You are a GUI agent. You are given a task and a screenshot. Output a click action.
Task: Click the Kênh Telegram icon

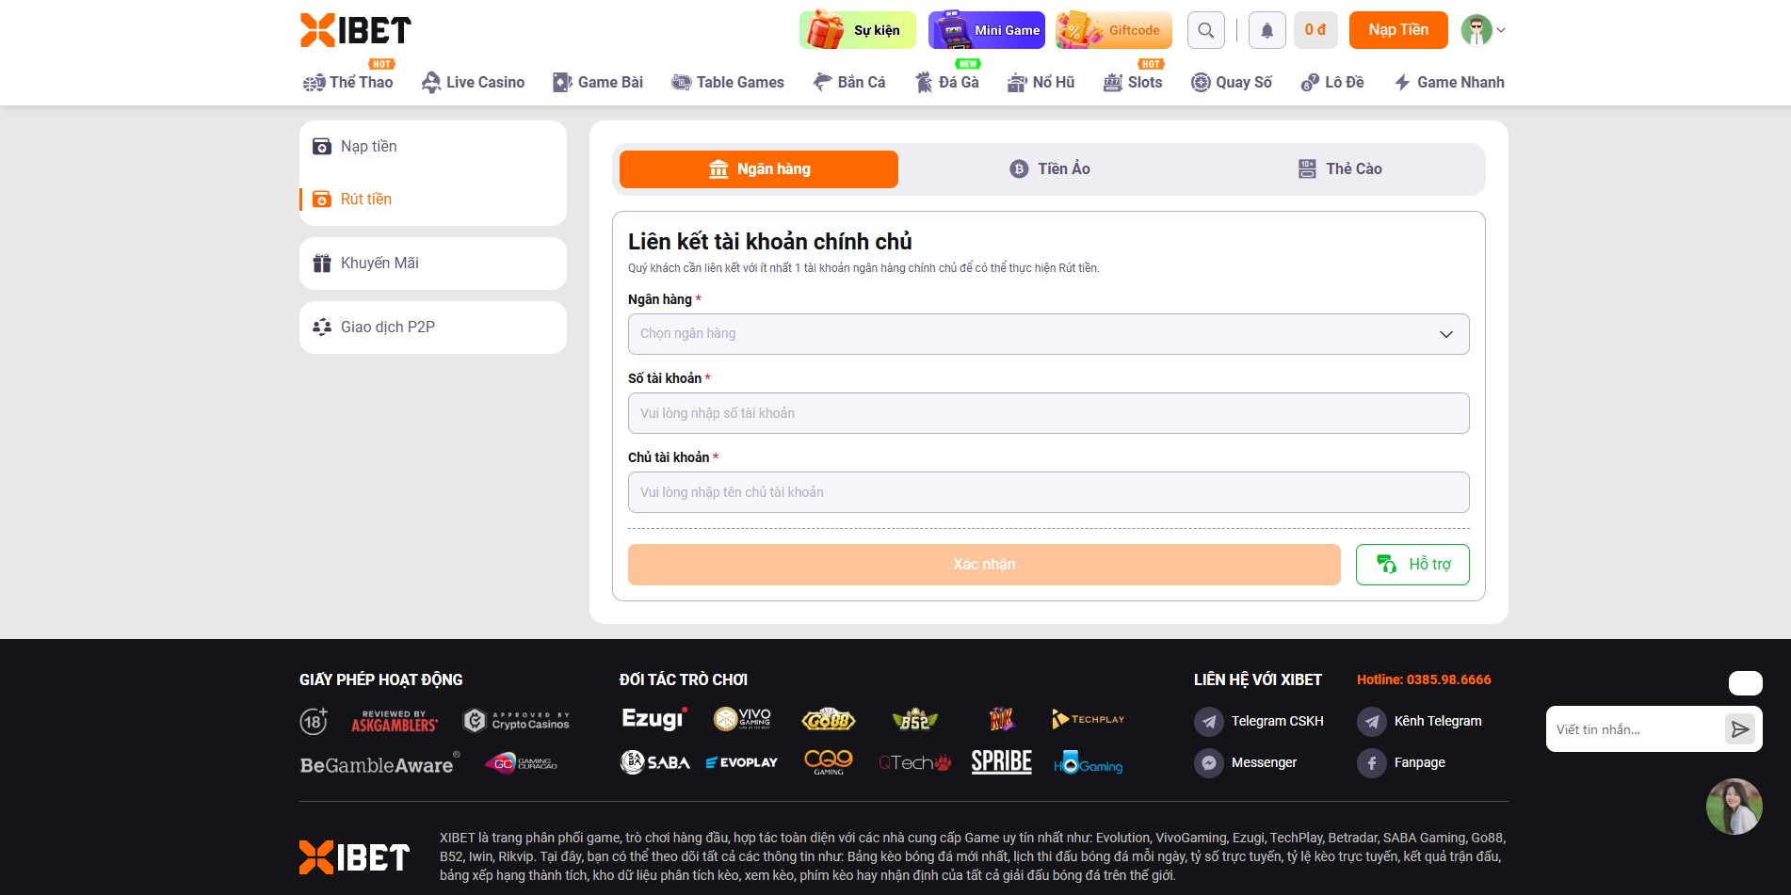click(1372, 722)
